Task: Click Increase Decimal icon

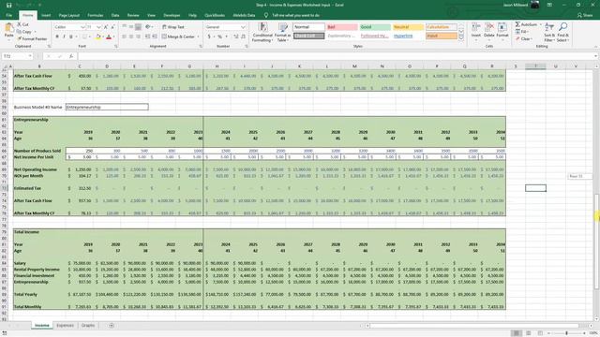Action: [236, 37]
